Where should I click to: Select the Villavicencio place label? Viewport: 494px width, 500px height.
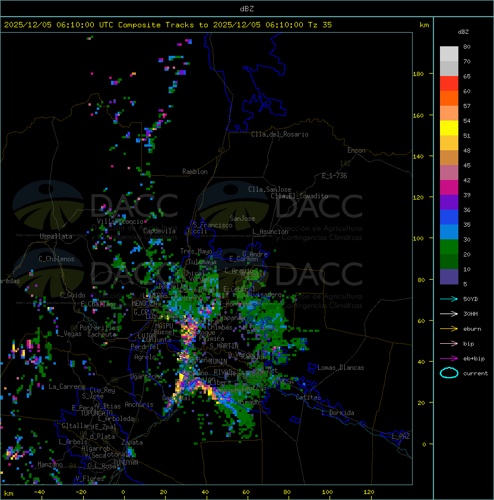120,221
